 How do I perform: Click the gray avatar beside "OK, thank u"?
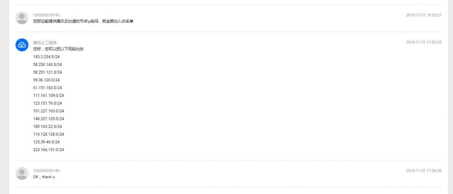(22, 173)
